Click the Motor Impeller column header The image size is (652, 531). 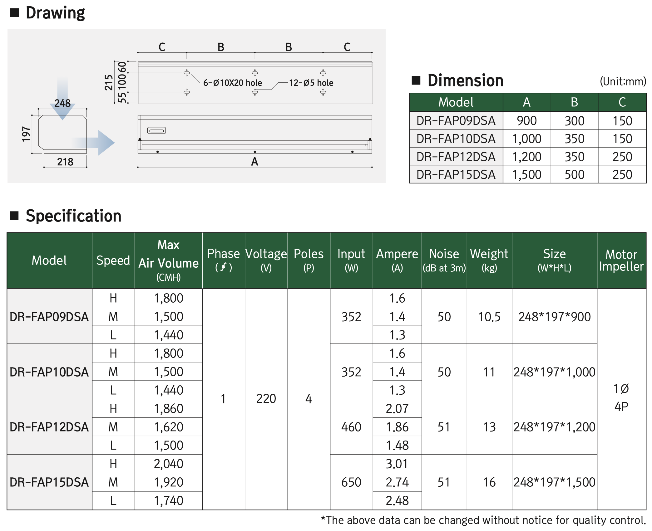click(621, 260)
